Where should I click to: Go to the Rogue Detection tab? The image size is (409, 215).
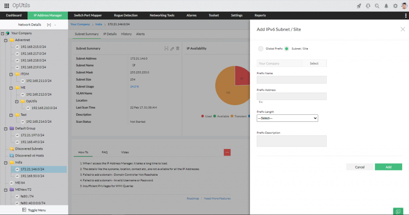(125, 16)
